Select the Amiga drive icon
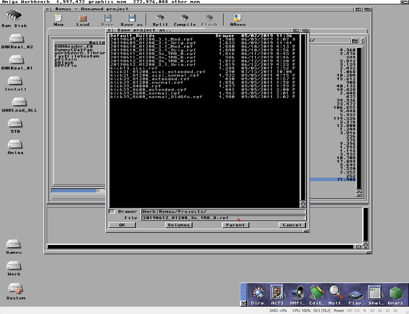This screenshot has height=314, width=409. pyautogui.click(x=15, y=147)
